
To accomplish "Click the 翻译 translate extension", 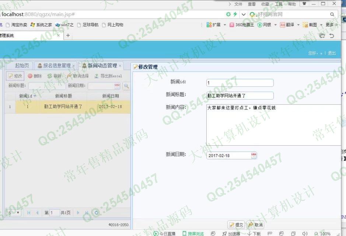I will tap(287, 25).
